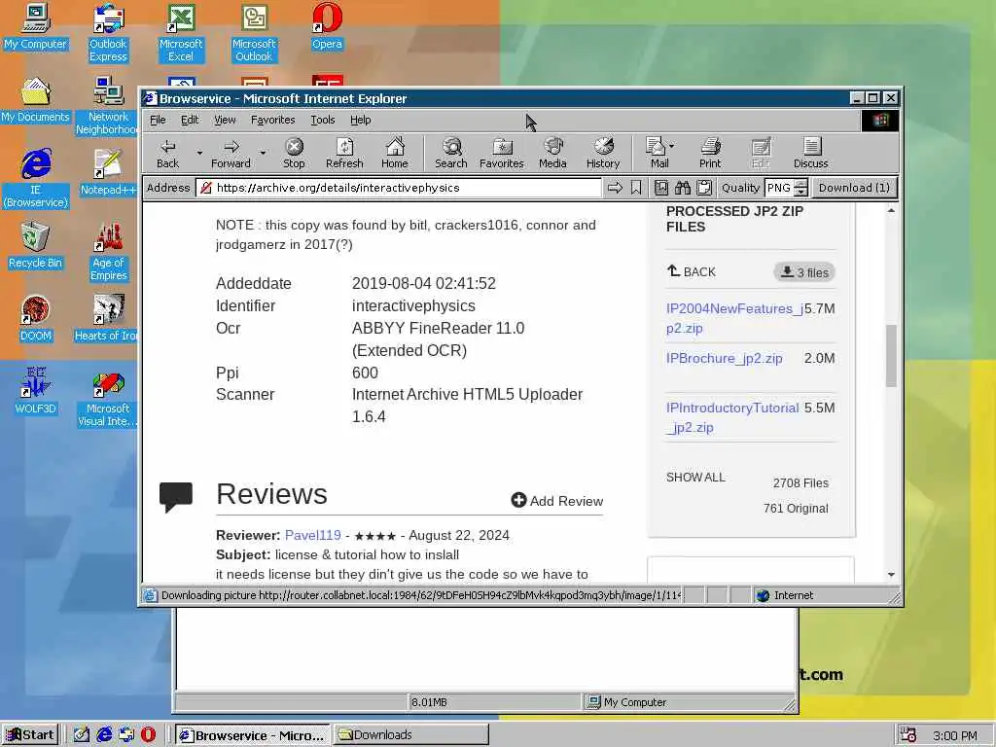This screenshot has height=747, width=996.
Task: Click the bookmark ribbon icon near address bar
Action: point(636,188)
